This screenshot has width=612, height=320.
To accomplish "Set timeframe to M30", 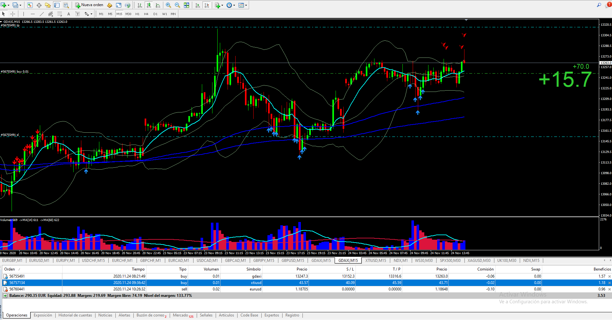I will 128,14.
